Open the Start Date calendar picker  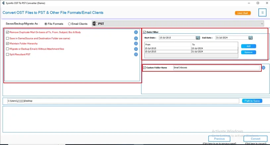(198, 38)
